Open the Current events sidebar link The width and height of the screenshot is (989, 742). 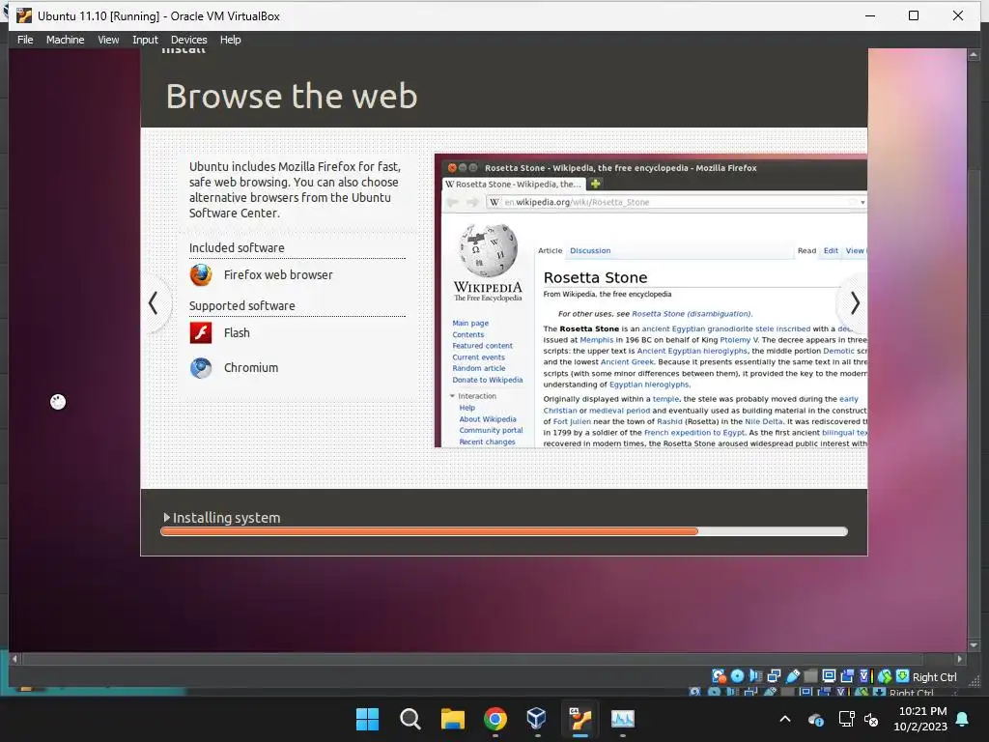[x=478, y=357]
